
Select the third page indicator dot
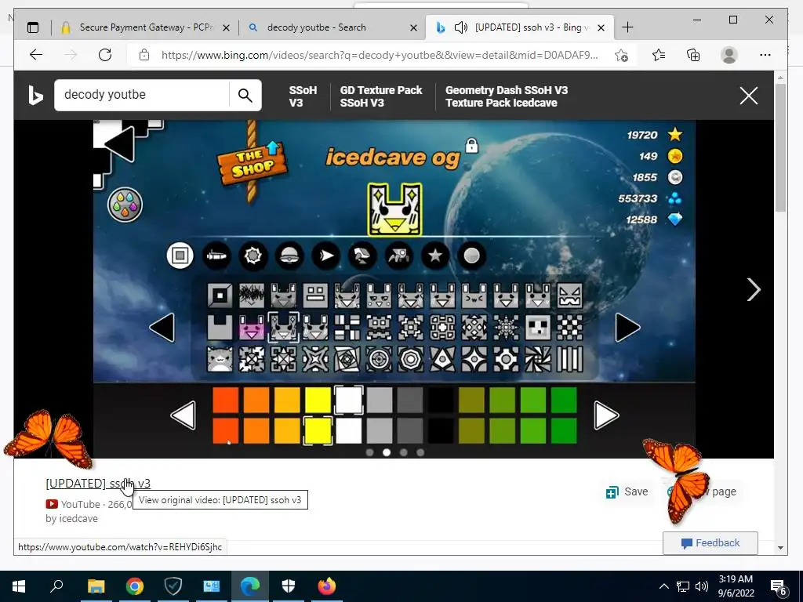[x=404, y=452]
